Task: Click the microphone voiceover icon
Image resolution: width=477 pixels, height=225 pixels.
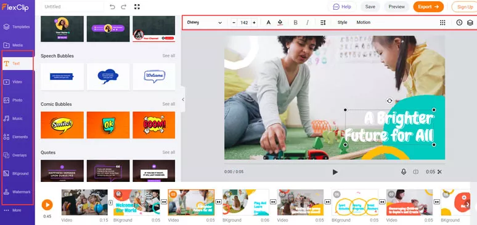Action: (x=404, y=172)
